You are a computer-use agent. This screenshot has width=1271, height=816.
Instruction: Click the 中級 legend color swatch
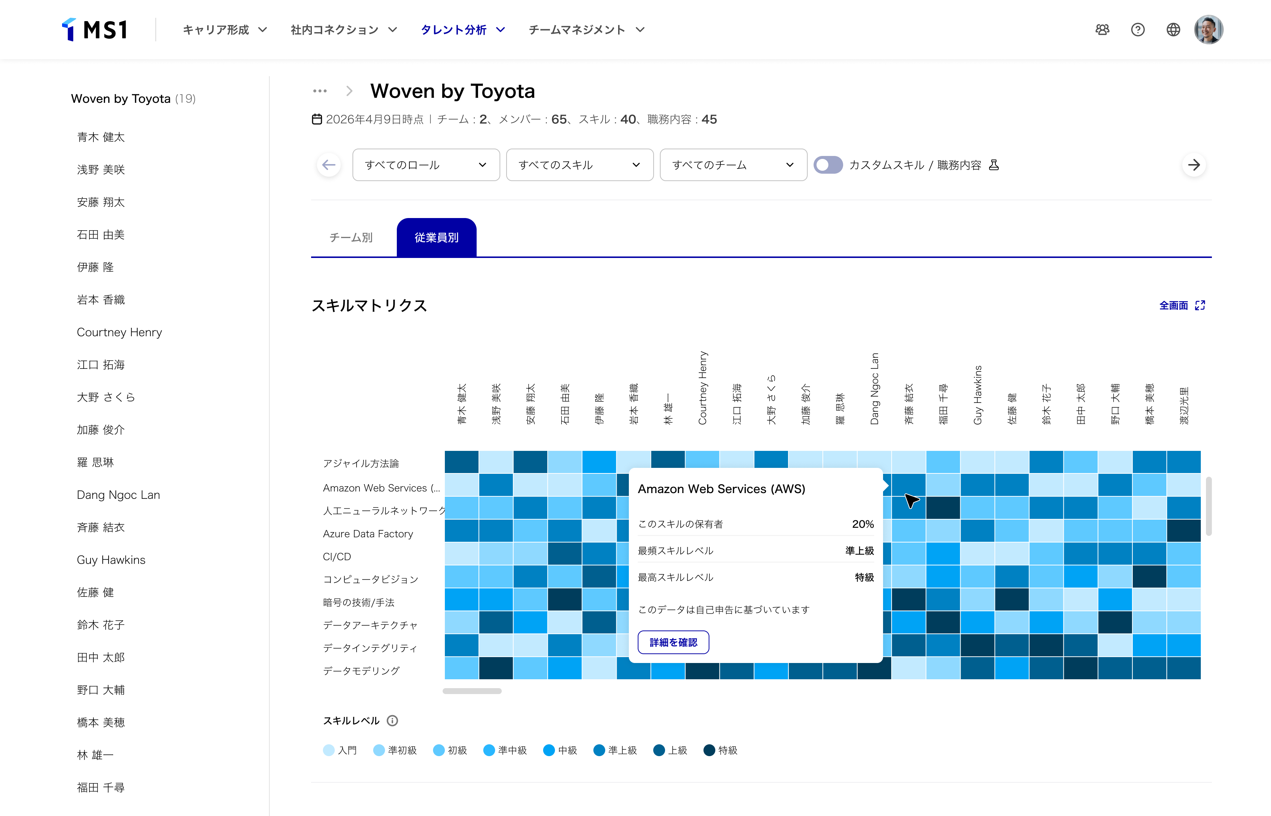click(549, 750)
